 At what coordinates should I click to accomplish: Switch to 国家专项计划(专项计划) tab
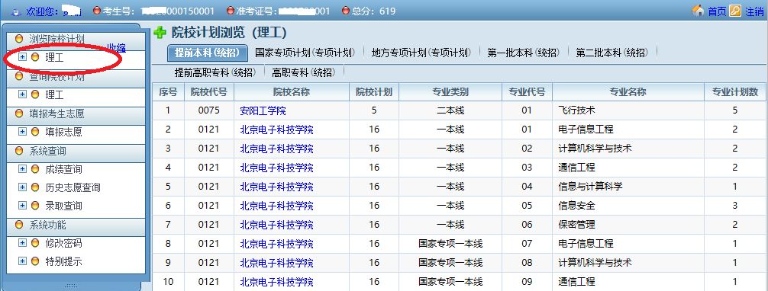[x=305, y=53]
